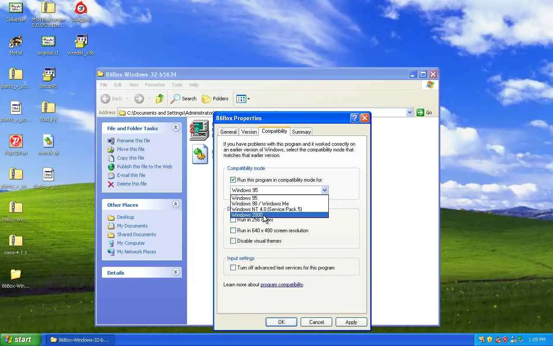Collapse the Other Places panel
Screen dimensions: 553x346
coord(175,204)
